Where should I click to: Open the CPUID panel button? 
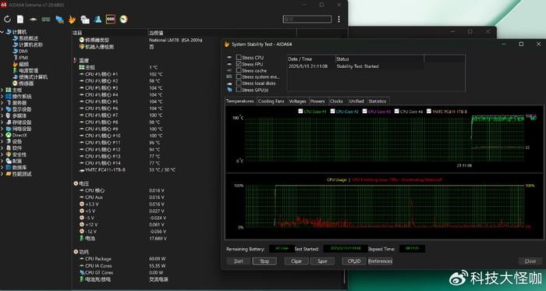pyautogui.click(x=354, y=261)
